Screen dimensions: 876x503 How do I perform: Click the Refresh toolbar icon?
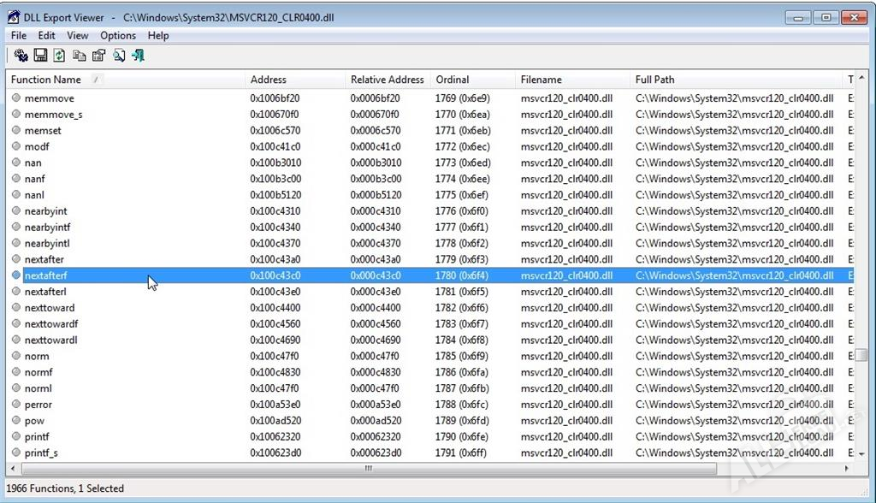[59, 56]
